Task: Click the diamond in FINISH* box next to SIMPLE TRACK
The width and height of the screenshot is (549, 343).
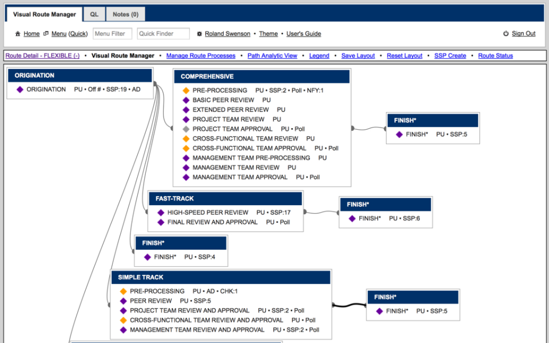Action: (380, 311)
